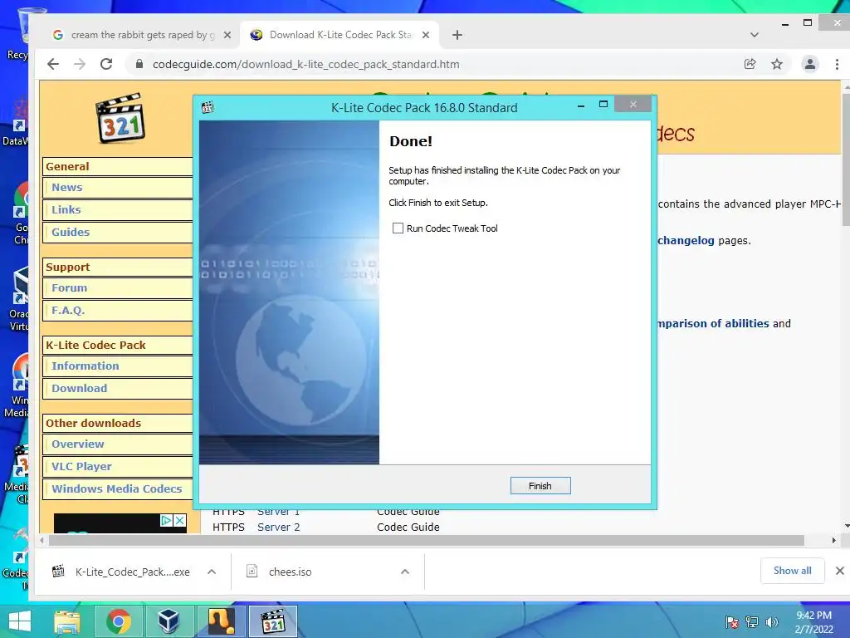Select the K-Lite installer taskbar button
Viewport: 850px width, 638px height.
point(273,621)
